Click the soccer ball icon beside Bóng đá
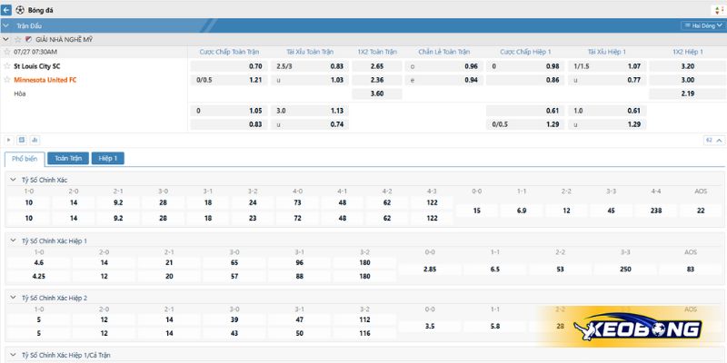 pos(19,9)
